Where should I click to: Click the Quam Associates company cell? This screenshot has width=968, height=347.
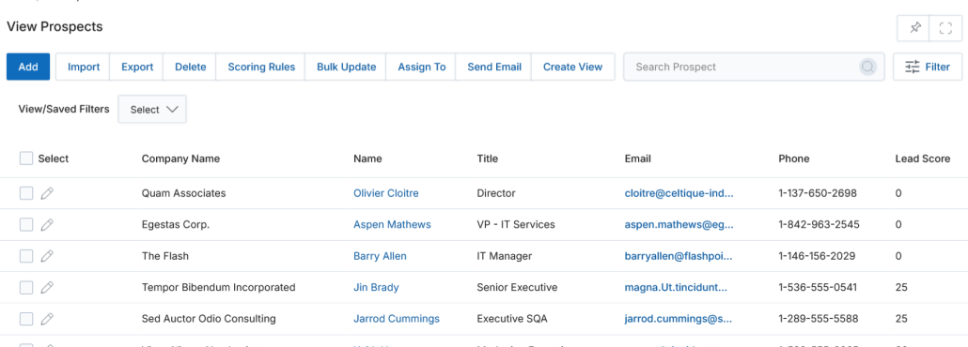(183, 193)
